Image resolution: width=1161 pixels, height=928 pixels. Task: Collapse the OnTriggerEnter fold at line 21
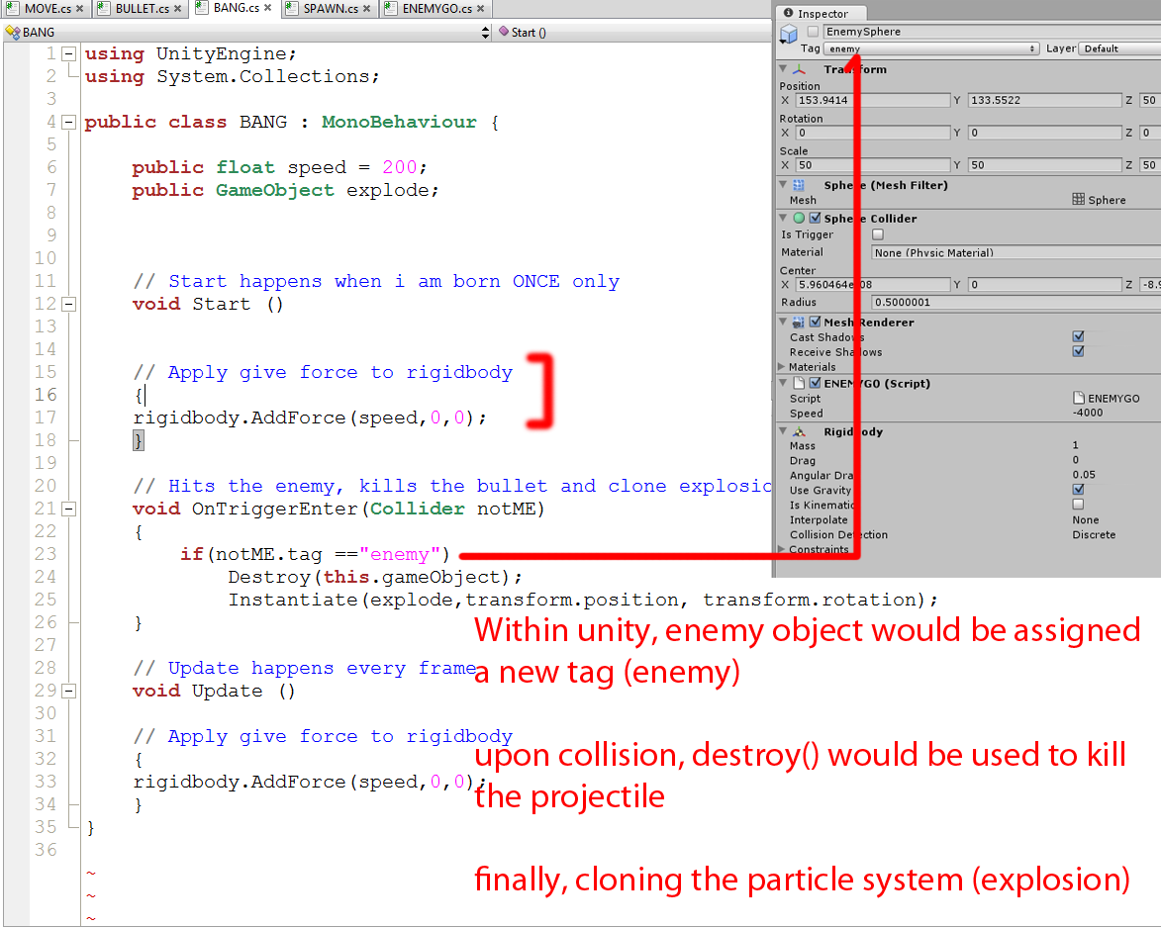pos(68,510)
